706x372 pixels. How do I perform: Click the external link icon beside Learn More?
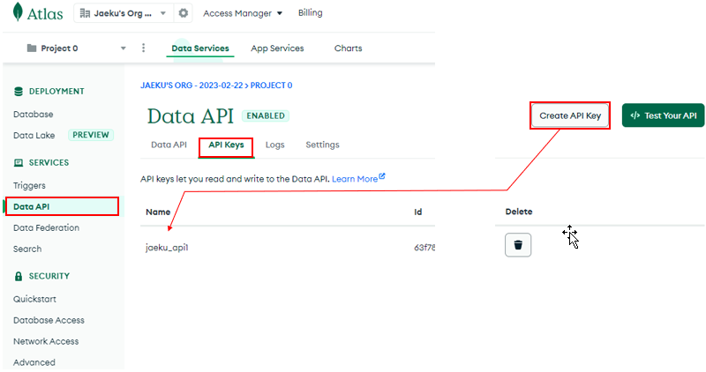pos(382,176)
